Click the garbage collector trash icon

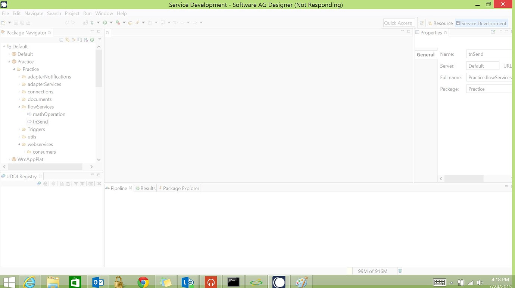(400, 271)
